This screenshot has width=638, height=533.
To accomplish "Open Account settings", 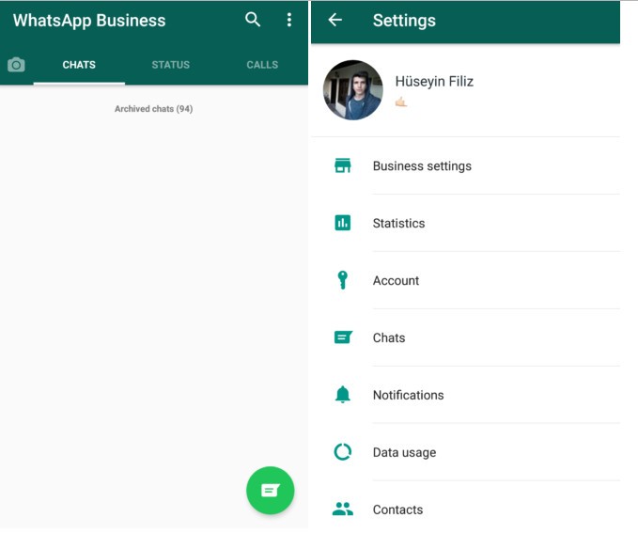I will tap(465, 280).
